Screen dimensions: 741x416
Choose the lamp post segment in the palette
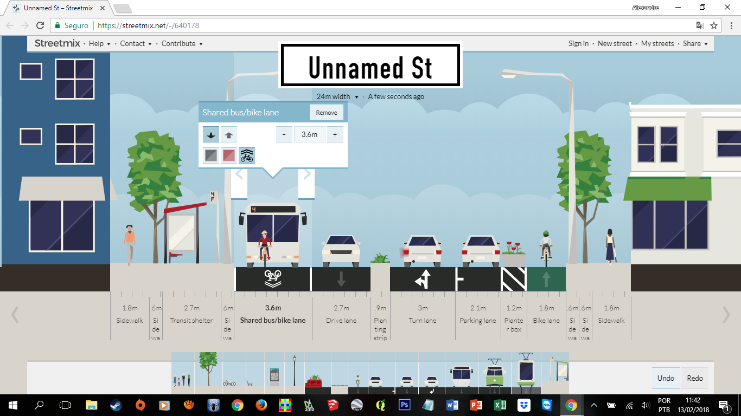(293, 374)
